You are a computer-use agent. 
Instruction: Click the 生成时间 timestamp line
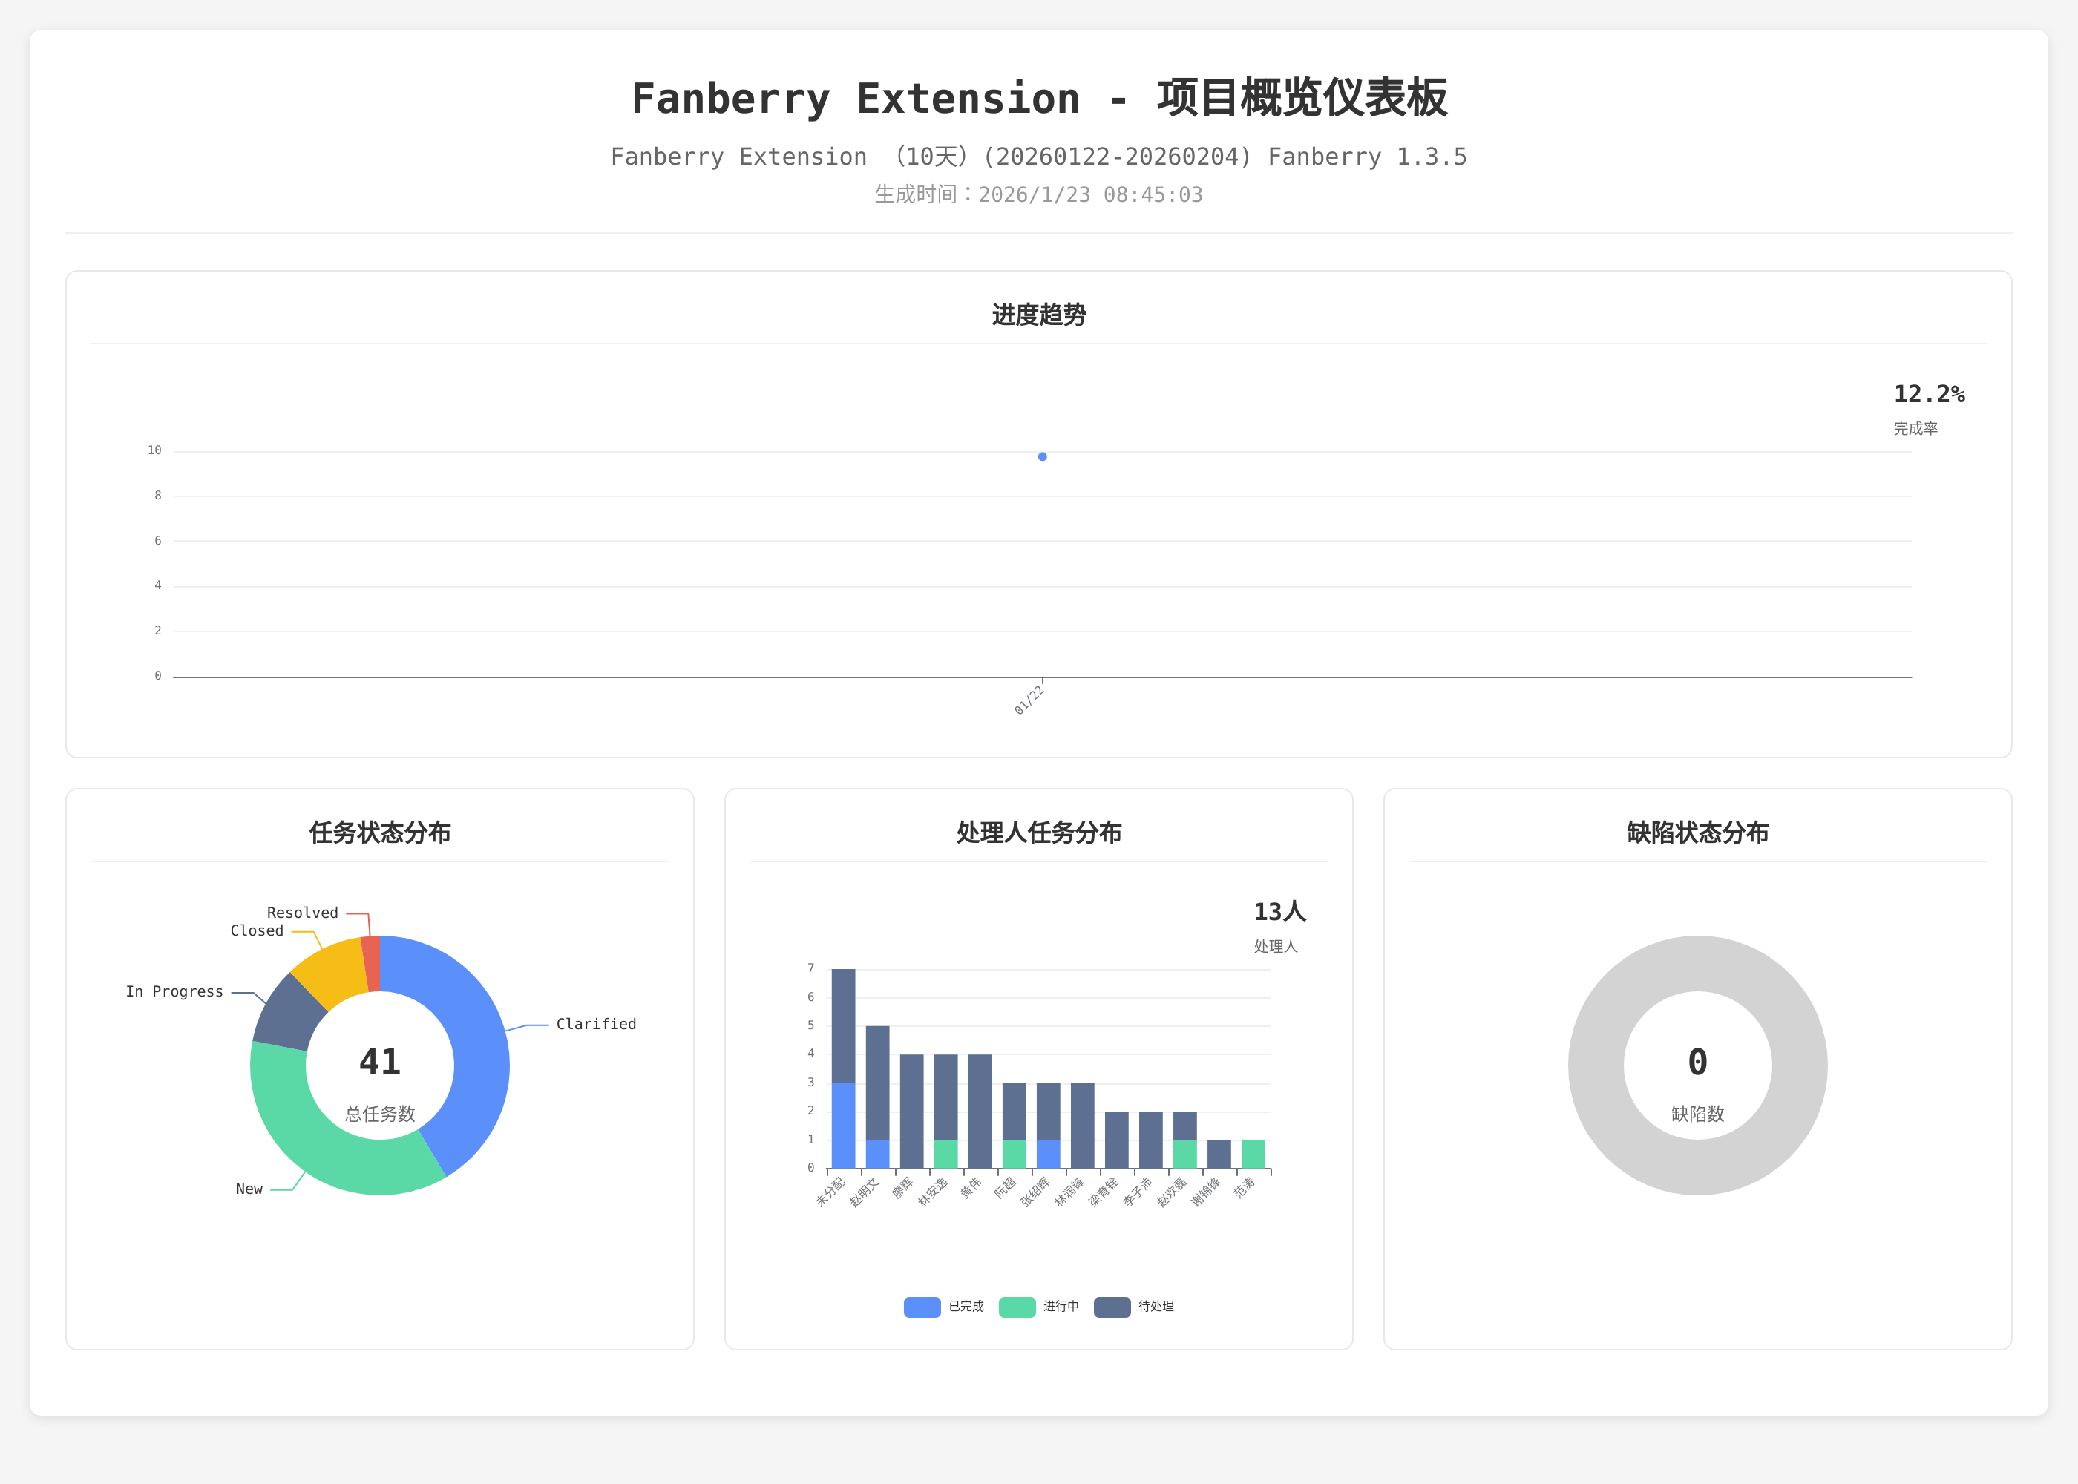tap(1039, 194)
